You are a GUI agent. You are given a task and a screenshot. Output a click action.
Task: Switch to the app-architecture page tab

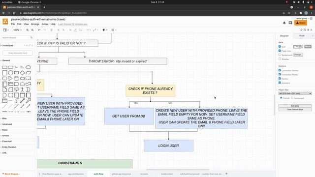click(75, 174)
